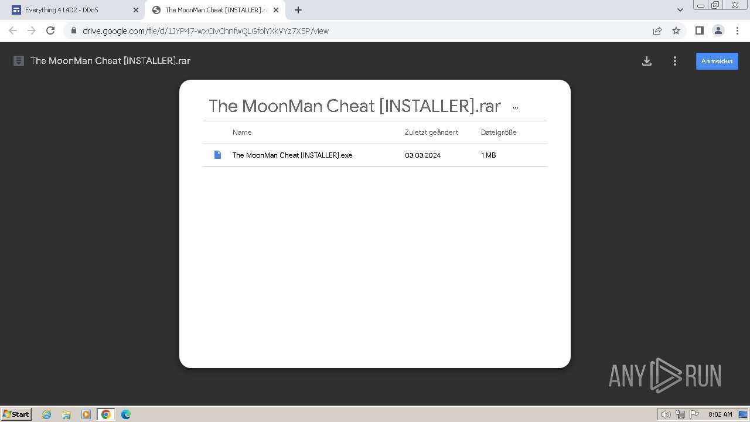Switch to Everything 4 L4D2 - DDoS tab
Screen dimensions: 750x422
[x=74, y=10]
